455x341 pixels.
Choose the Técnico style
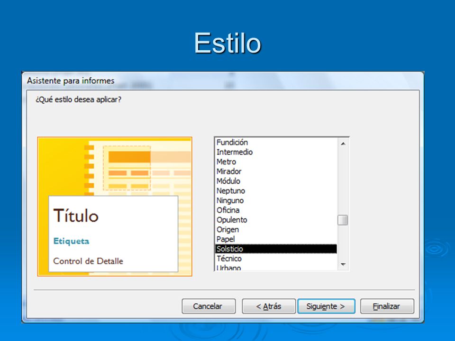(x=276, y=259)
